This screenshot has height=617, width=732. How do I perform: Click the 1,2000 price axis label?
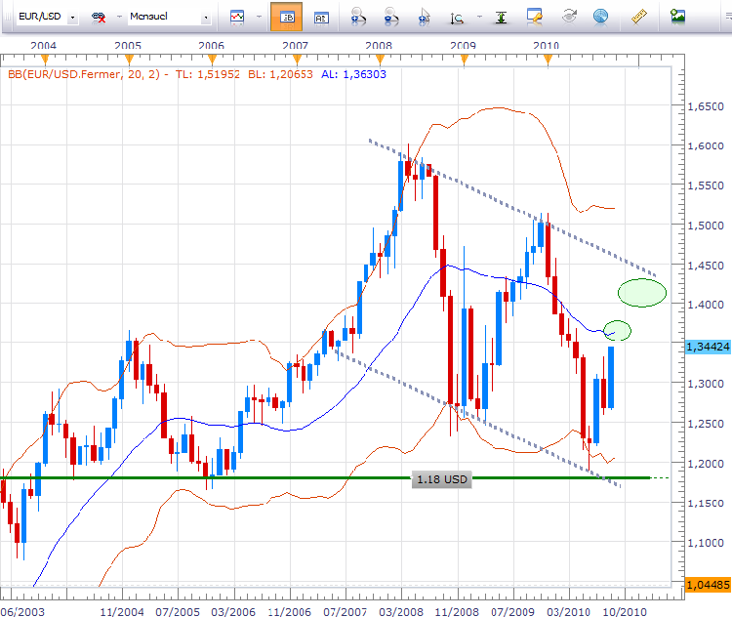click(x=706, y=464)
